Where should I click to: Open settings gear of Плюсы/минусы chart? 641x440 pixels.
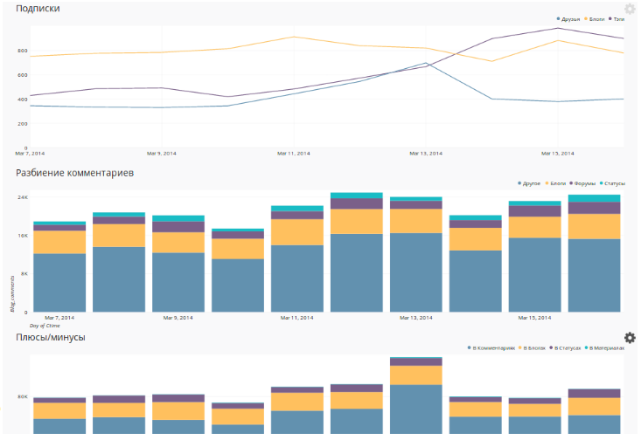pyautogui.click(x=630, y=338)
